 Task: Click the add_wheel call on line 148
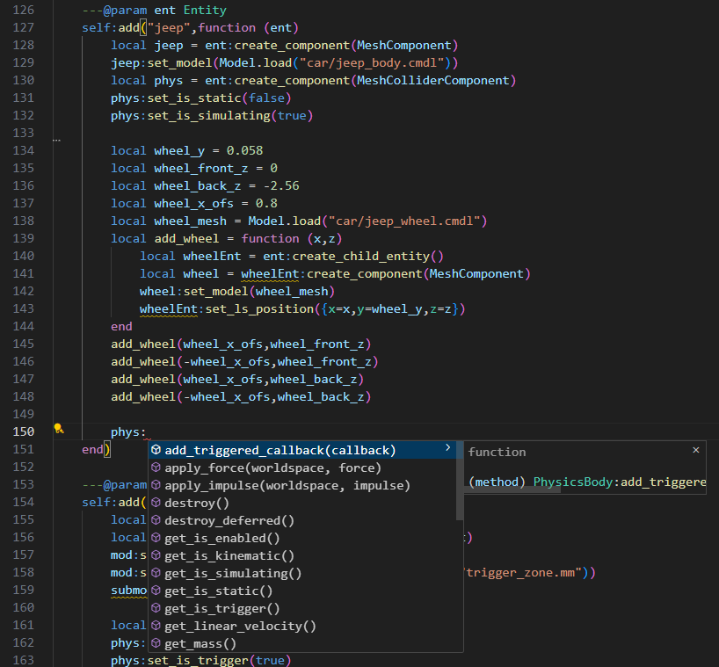click(x=143, y=397)
